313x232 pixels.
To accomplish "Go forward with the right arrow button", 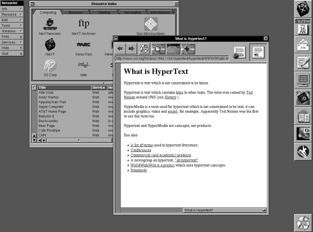I will coord(131,49).
